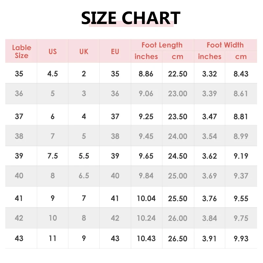Select the US column header
Viewport: 263px width, 263px height.
coord(53,52)
